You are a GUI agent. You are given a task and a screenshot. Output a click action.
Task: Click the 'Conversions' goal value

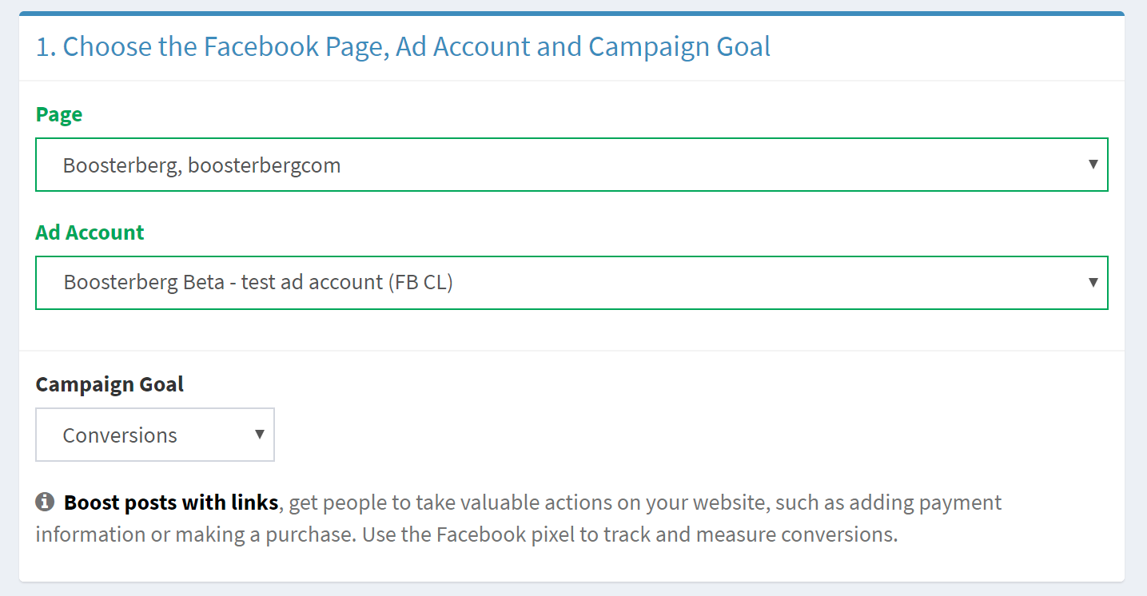pyautogui.click(x=120, y=435)
